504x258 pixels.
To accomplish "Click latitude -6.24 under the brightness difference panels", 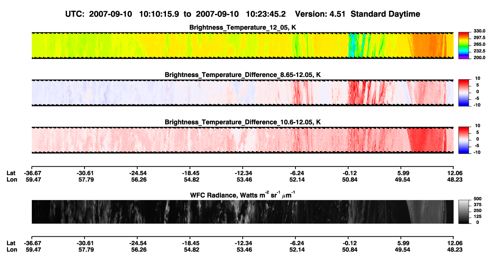I will coord(295,173).
